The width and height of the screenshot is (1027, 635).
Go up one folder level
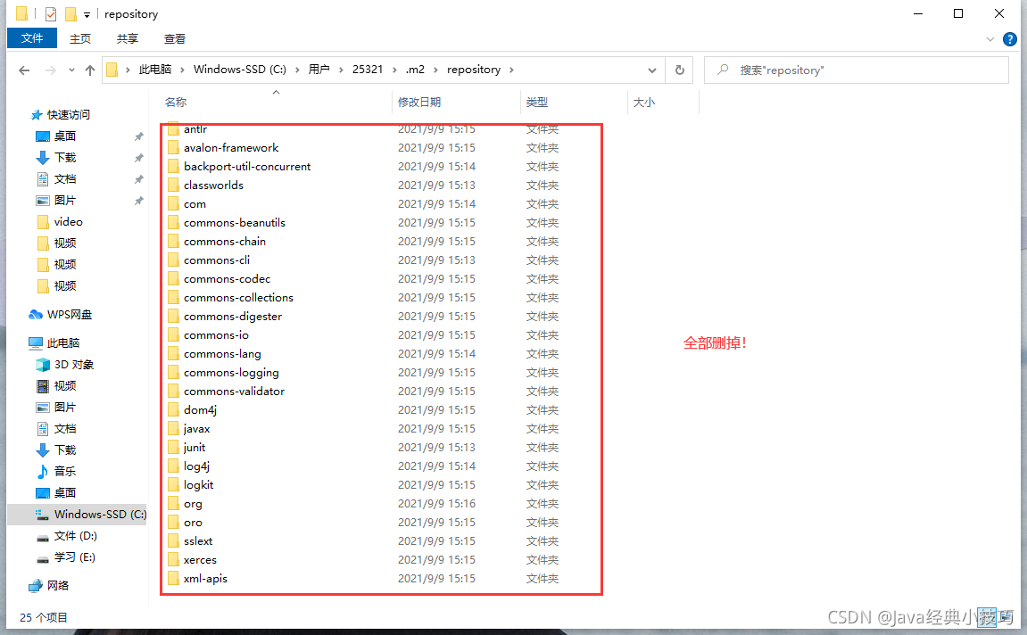coord(89,70)
